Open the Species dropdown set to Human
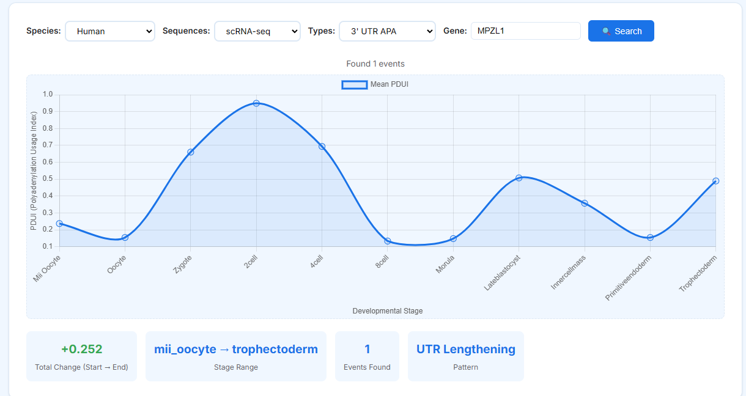The width and height of the screenshot is (746, 396). click(110, 31)
